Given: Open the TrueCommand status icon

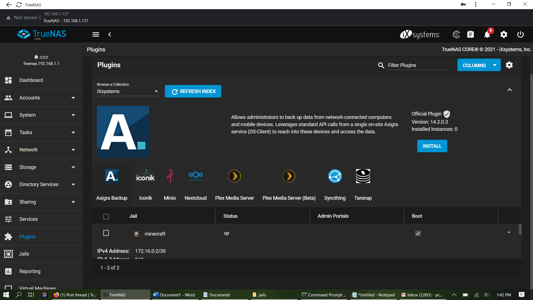Looking at the screenshot, I should [x=456, y=34].
